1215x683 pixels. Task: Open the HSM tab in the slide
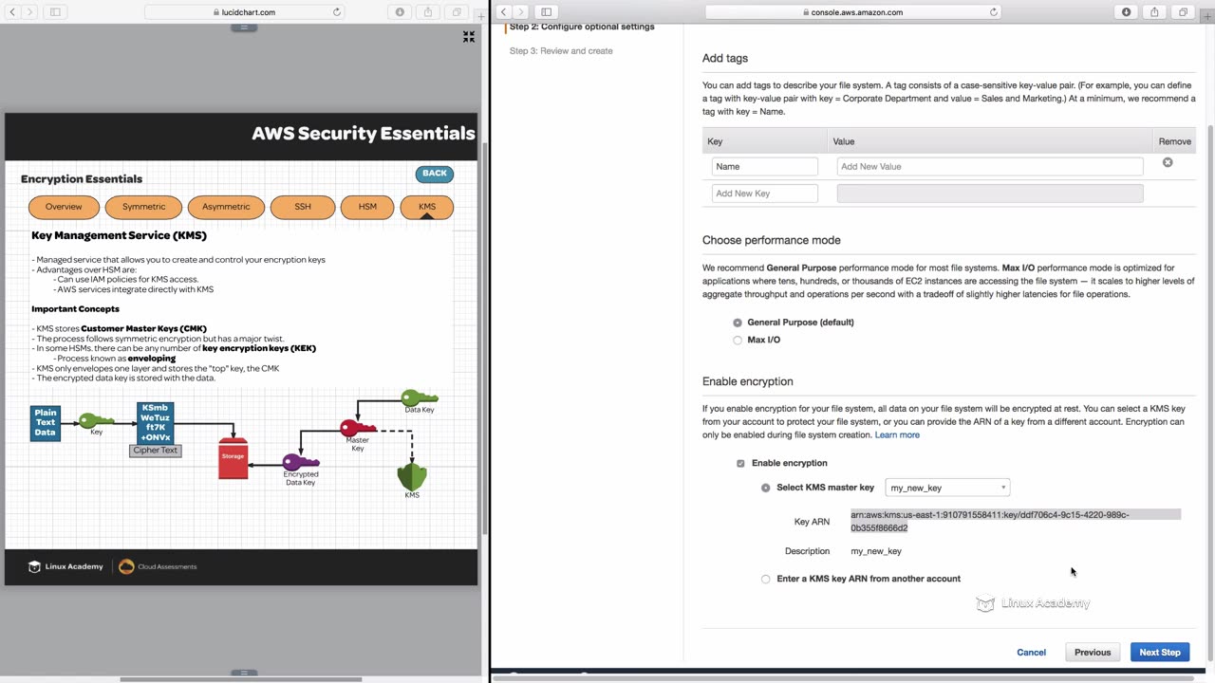click(x=367, y=207)
